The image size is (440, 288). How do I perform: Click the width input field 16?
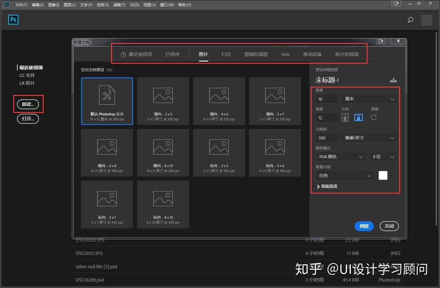pos(327,99)
